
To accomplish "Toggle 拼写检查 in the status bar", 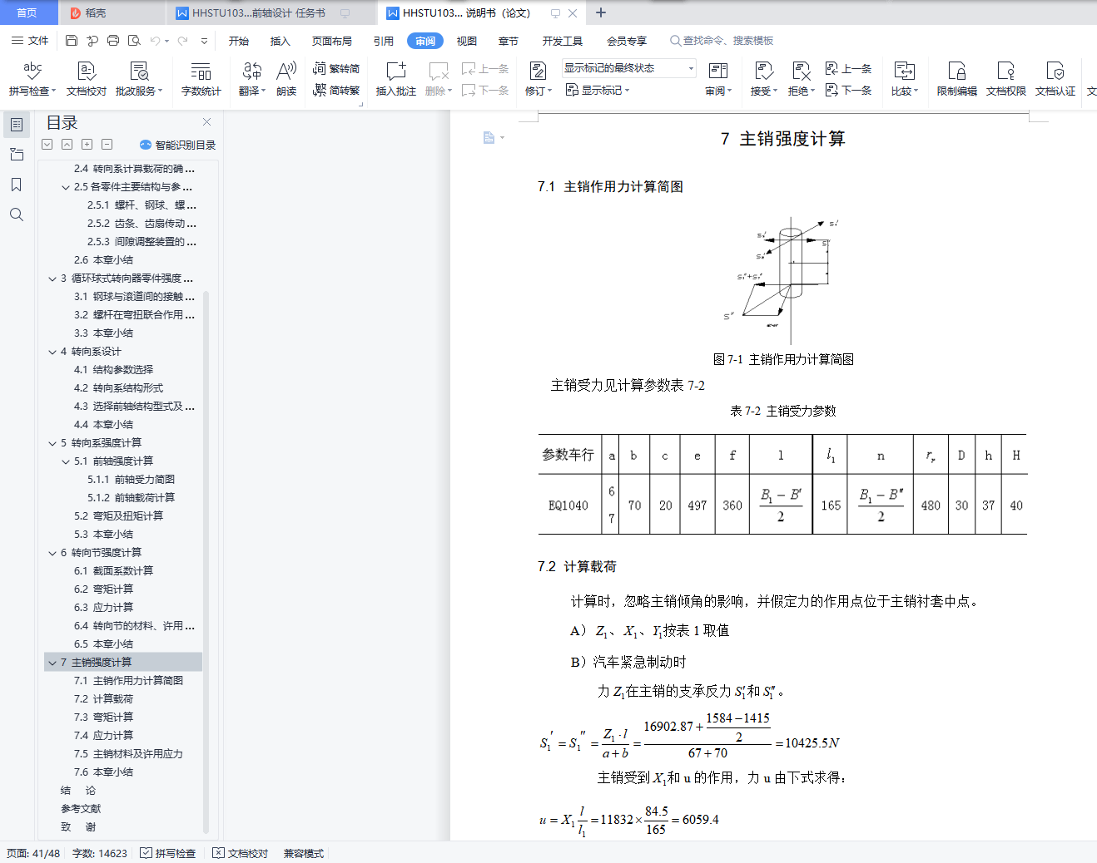I will (168, 853).
